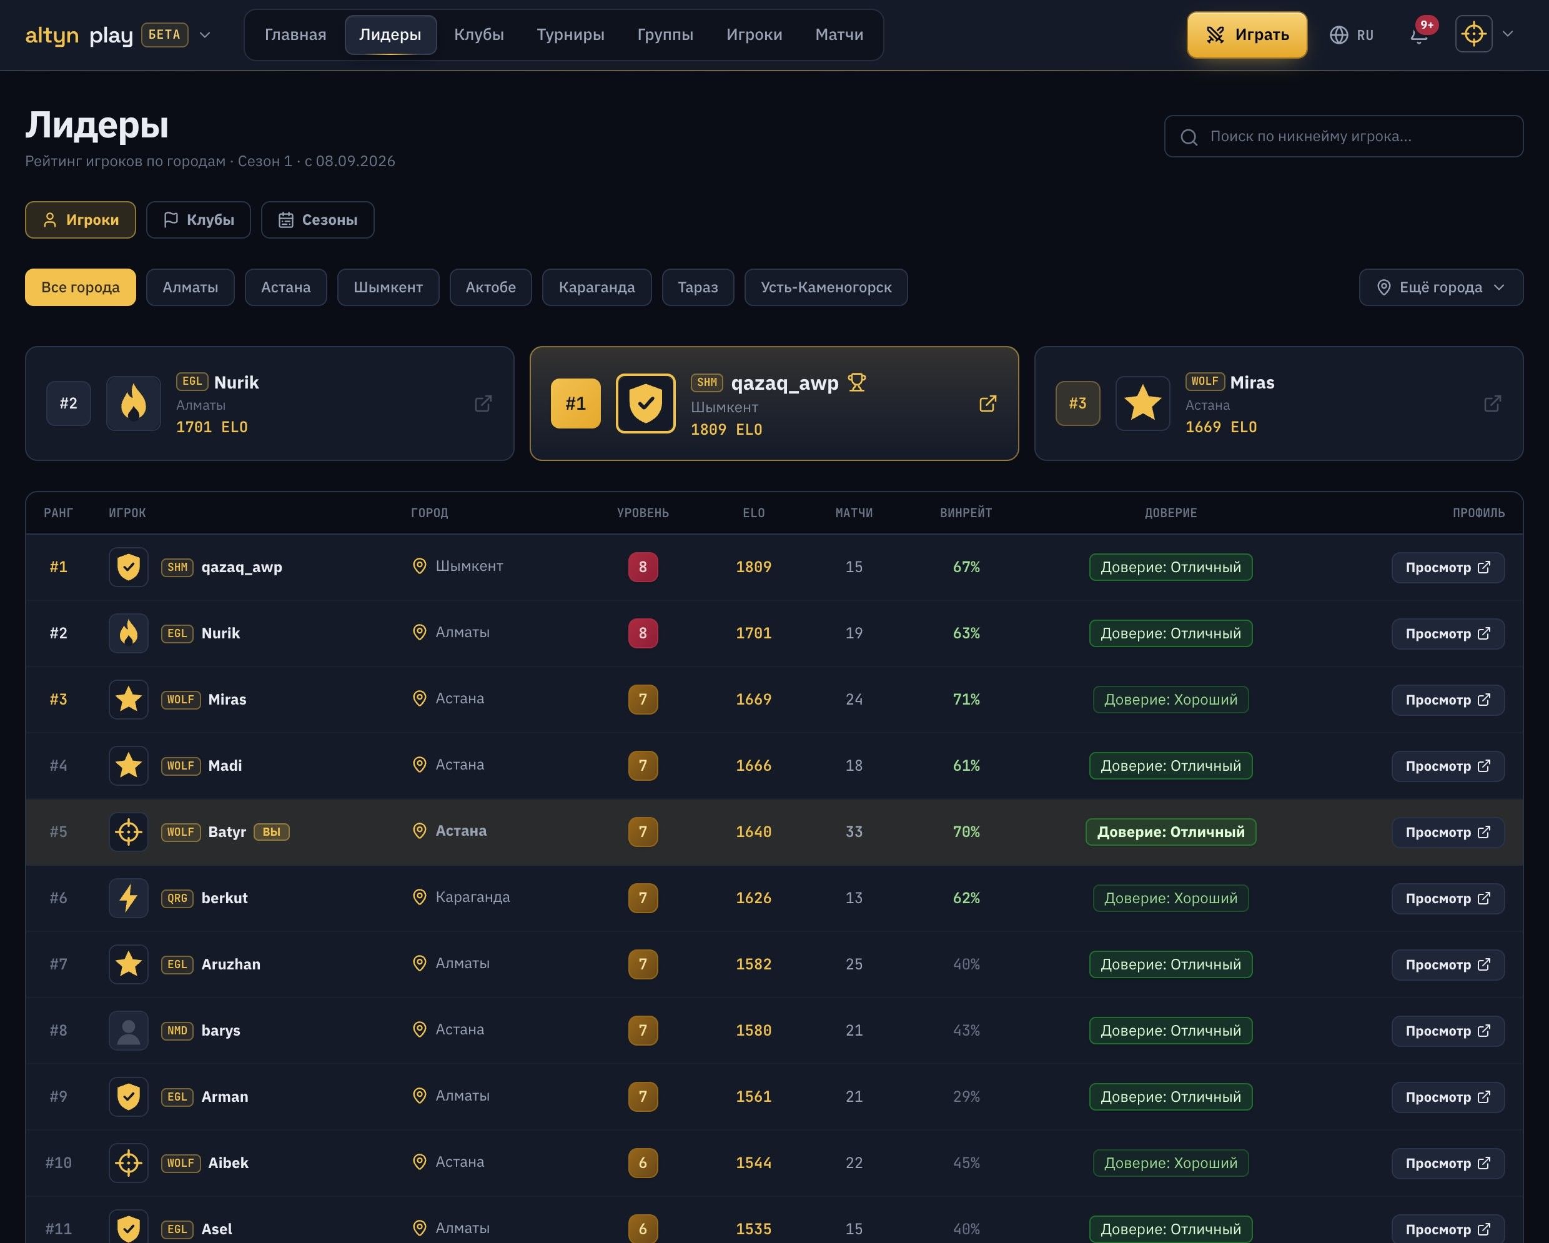1549x1243 pixels.
Task: Open Nurik podium card external link icon
Action: pyautogui.click(x=483, y=403)
